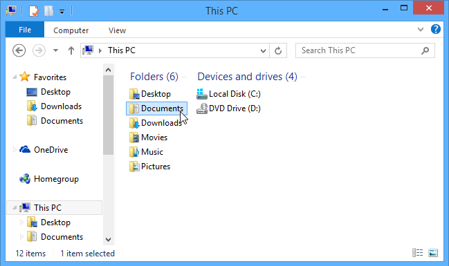The image size is (449, 266).
Task: Select Favorites in navigation pane
Action: [x=50, y=77]
